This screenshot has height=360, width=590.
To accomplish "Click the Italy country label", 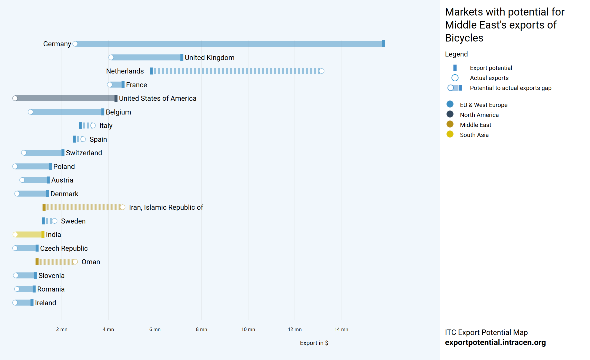I will (x=106, y=125).
